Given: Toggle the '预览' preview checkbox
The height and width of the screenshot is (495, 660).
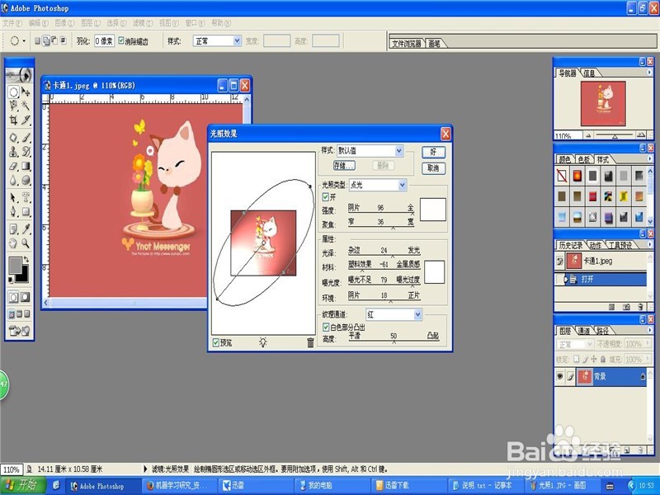Looking at the screenshot, I should point(216,342).
